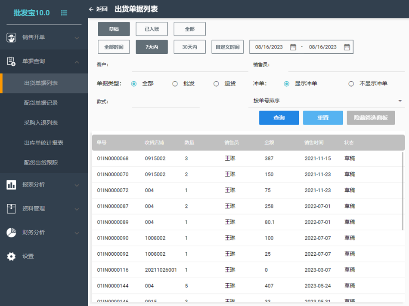Click the 单据查询 document icon
Screen dimensions: 409x306
click(x=11, y=61)
